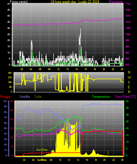Click the wind gust spike near 04h
This screenshot has width=137, height=164.
coord(31,41)
